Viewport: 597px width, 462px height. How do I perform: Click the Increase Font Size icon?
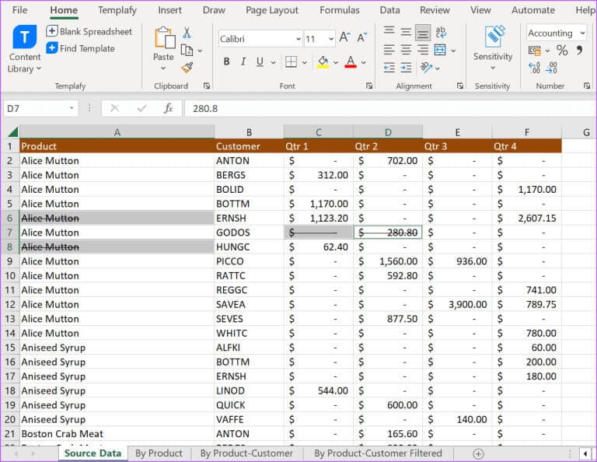[x=345, y=38]
